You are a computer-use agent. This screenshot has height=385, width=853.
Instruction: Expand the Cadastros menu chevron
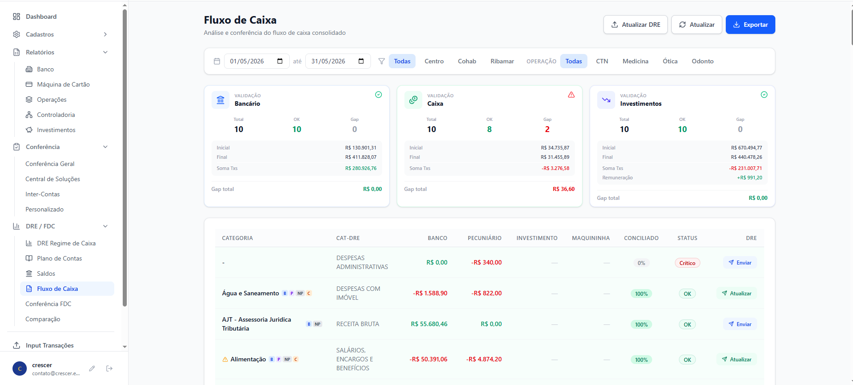[x=105, y=34]
